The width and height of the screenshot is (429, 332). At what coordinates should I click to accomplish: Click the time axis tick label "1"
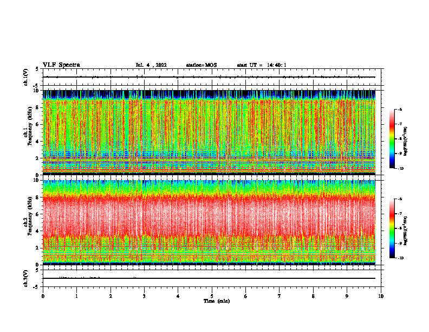76,296
